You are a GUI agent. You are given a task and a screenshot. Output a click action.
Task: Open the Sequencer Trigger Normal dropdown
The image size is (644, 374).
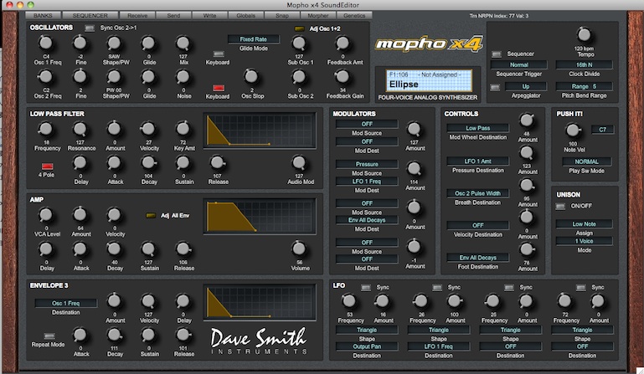point(518,65)
